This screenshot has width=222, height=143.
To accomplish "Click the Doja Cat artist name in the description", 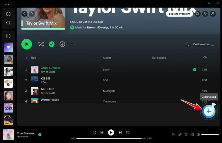I will tap(82, 22).
